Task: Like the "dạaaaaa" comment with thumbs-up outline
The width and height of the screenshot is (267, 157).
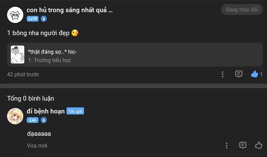Action: point(259,145)
